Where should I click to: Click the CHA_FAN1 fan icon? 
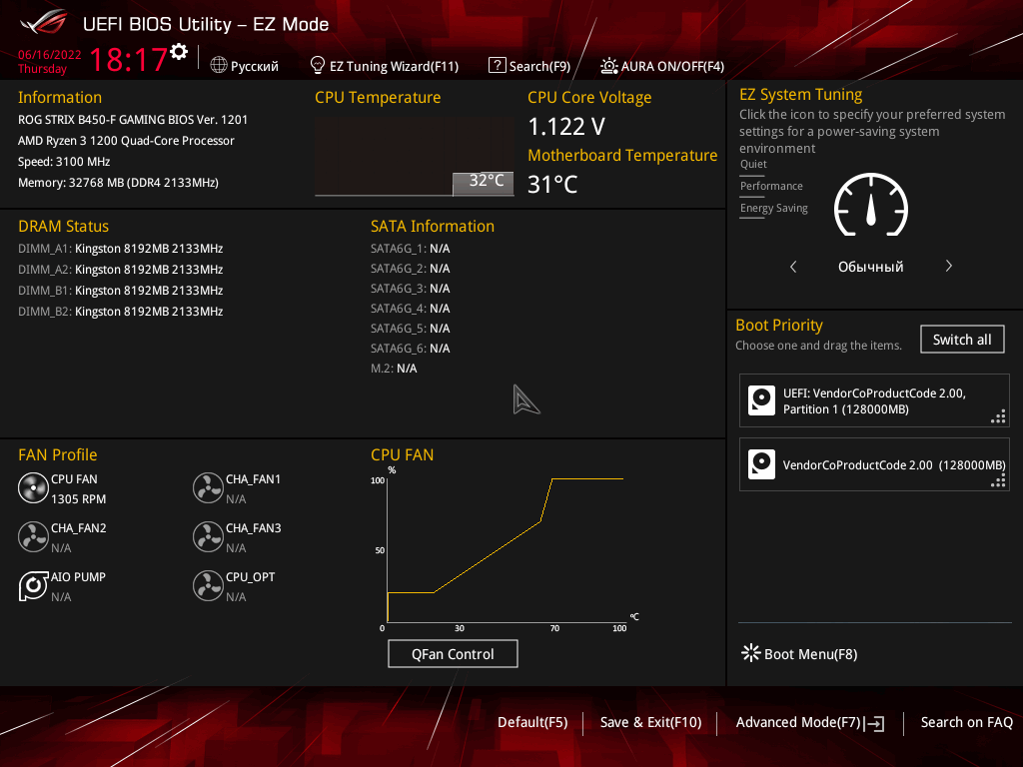208,487
